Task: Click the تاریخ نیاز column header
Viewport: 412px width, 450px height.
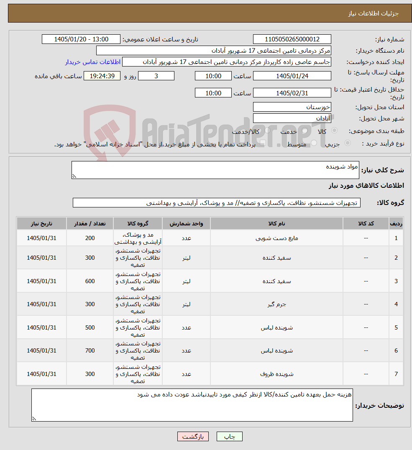Action: 42,224
